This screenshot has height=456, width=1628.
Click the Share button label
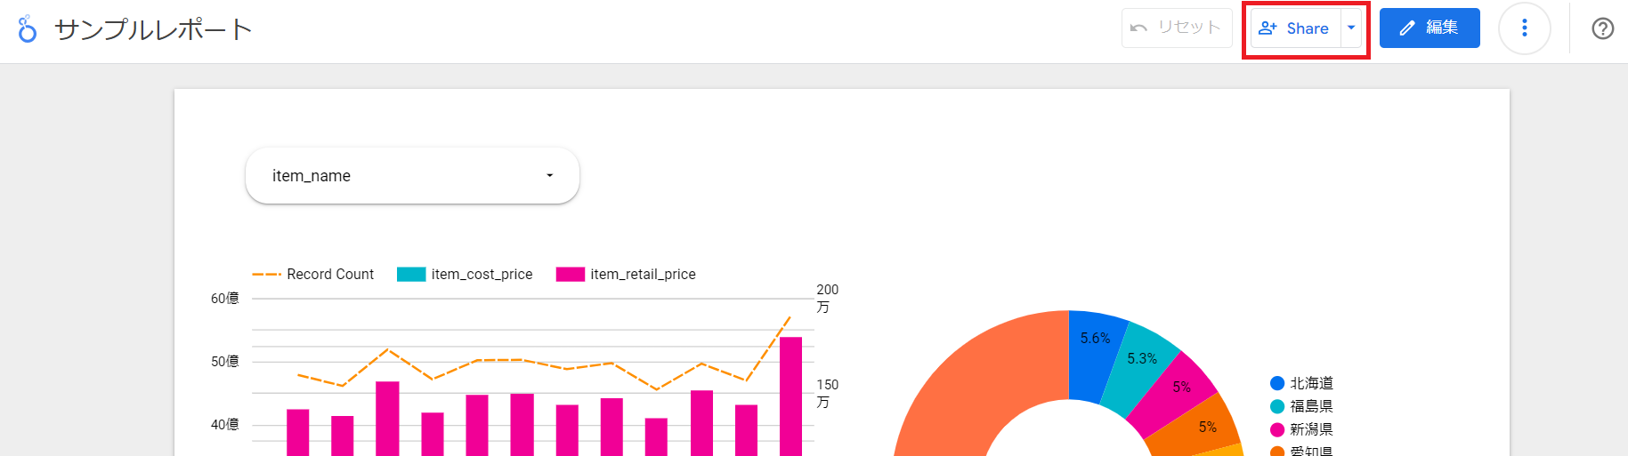[1308, 28]
